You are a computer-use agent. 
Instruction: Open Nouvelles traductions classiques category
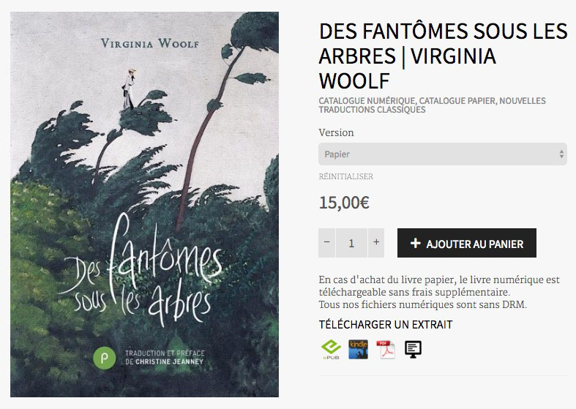(x=432, y=105)
